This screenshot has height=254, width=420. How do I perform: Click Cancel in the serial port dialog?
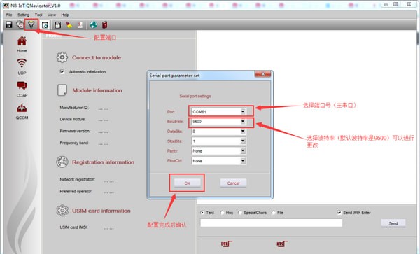click(x=233, y=183)
